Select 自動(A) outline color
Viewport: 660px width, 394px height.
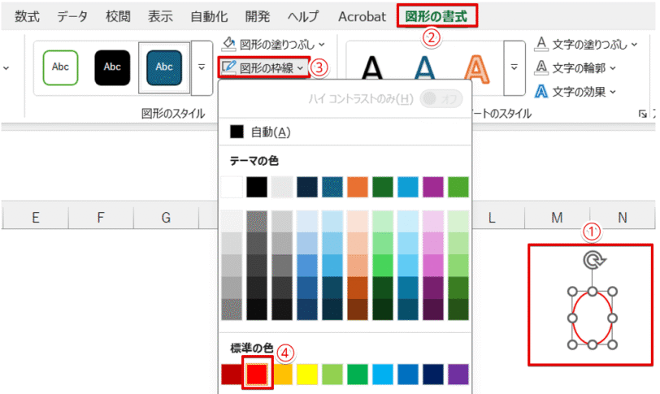[345, 132]
